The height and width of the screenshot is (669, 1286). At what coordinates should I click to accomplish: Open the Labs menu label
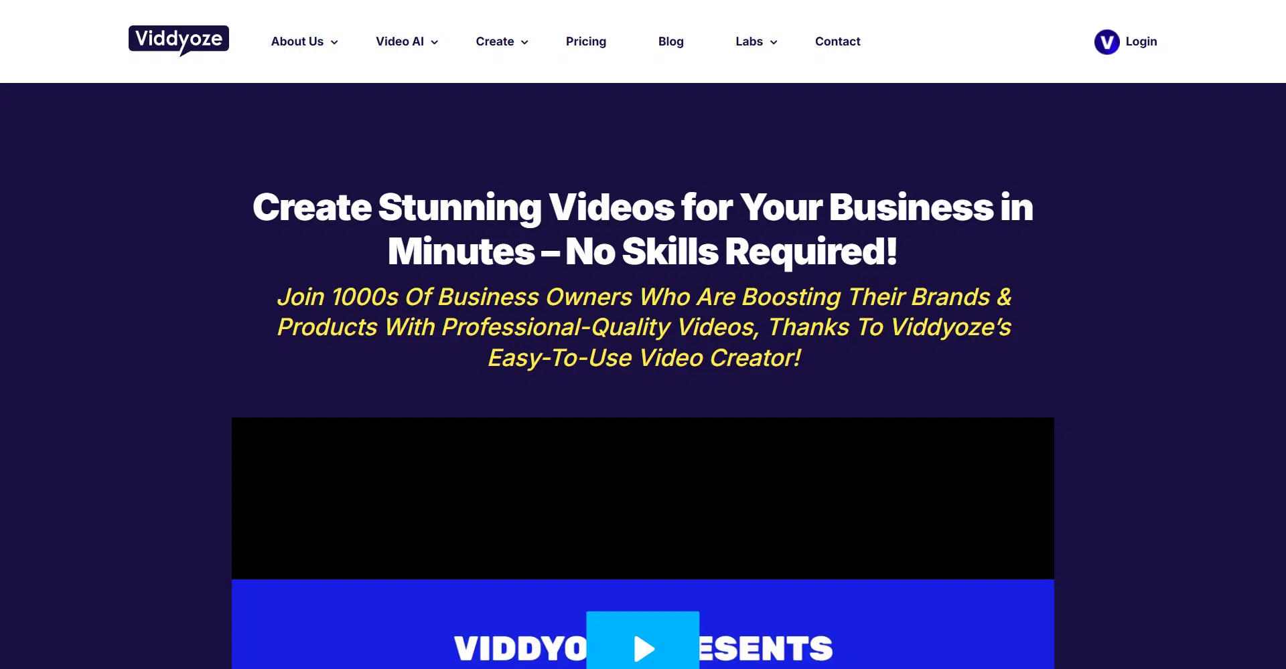(x=749, y=41)
